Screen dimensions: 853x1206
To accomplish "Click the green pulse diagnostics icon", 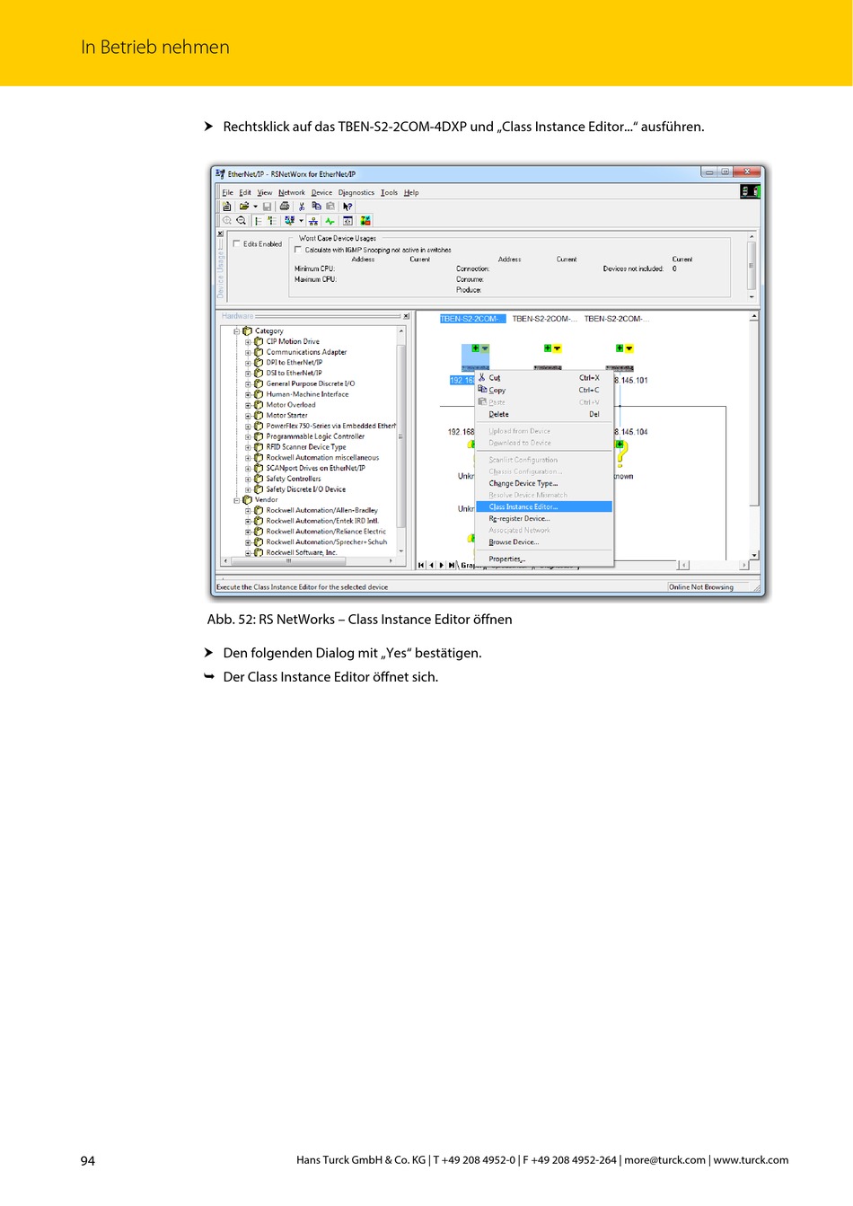I will (x=330, y=220).
